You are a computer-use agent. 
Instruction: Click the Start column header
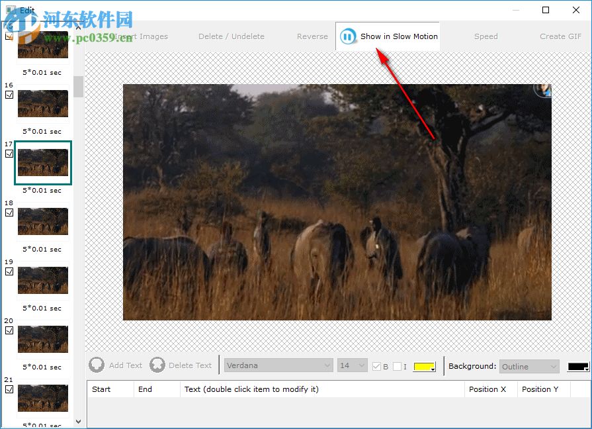[110, 389]
